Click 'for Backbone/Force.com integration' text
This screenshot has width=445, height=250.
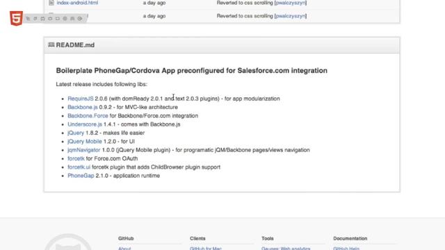(x=154, y=116)
